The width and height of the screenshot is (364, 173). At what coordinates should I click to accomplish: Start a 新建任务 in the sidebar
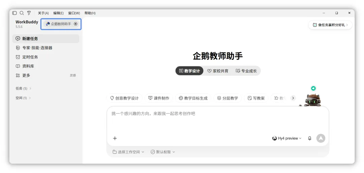click(x=46, y=39)
